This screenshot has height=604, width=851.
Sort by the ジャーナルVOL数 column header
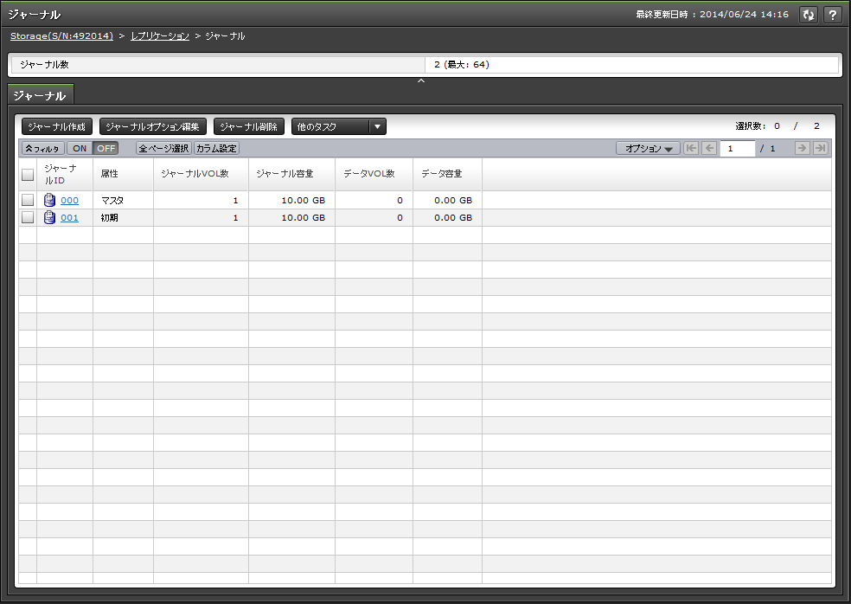pos(201,174)
